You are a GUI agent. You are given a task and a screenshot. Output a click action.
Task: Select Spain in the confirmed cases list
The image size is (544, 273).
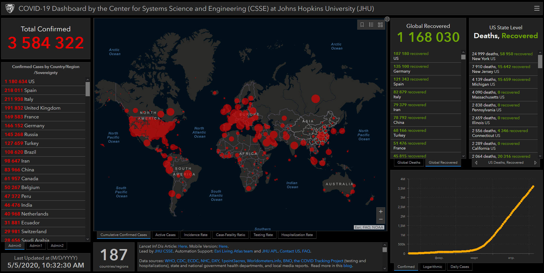[30, 90]
